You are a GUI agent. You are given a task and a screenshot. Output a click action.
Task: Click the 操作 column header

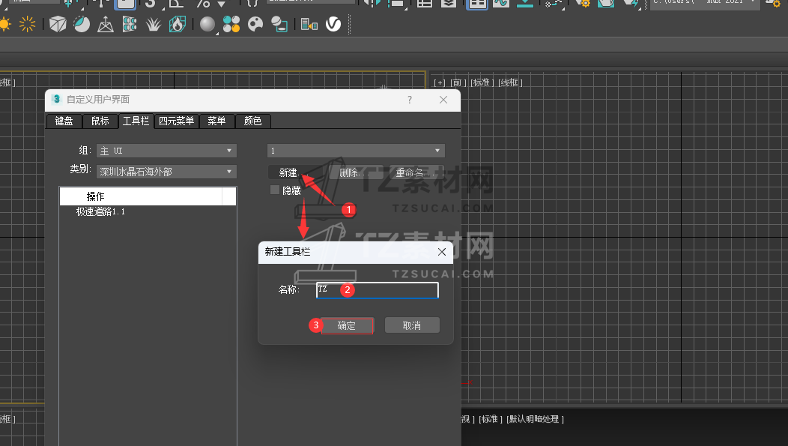(142, 196)
